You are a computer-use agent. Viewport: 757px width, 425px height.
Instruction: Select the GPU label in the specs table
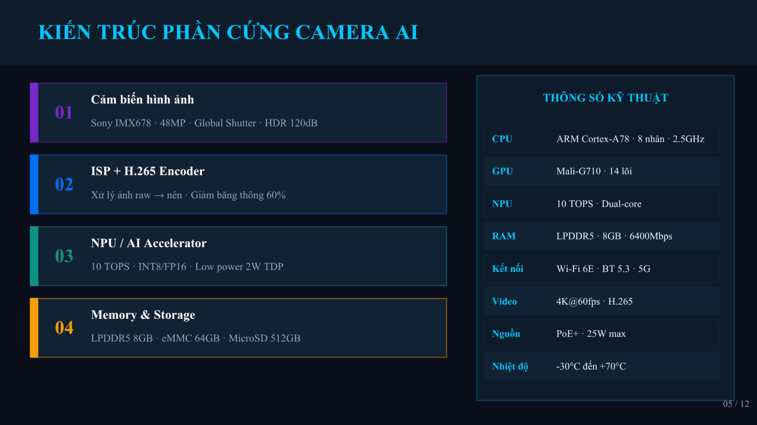click(502, 171)
